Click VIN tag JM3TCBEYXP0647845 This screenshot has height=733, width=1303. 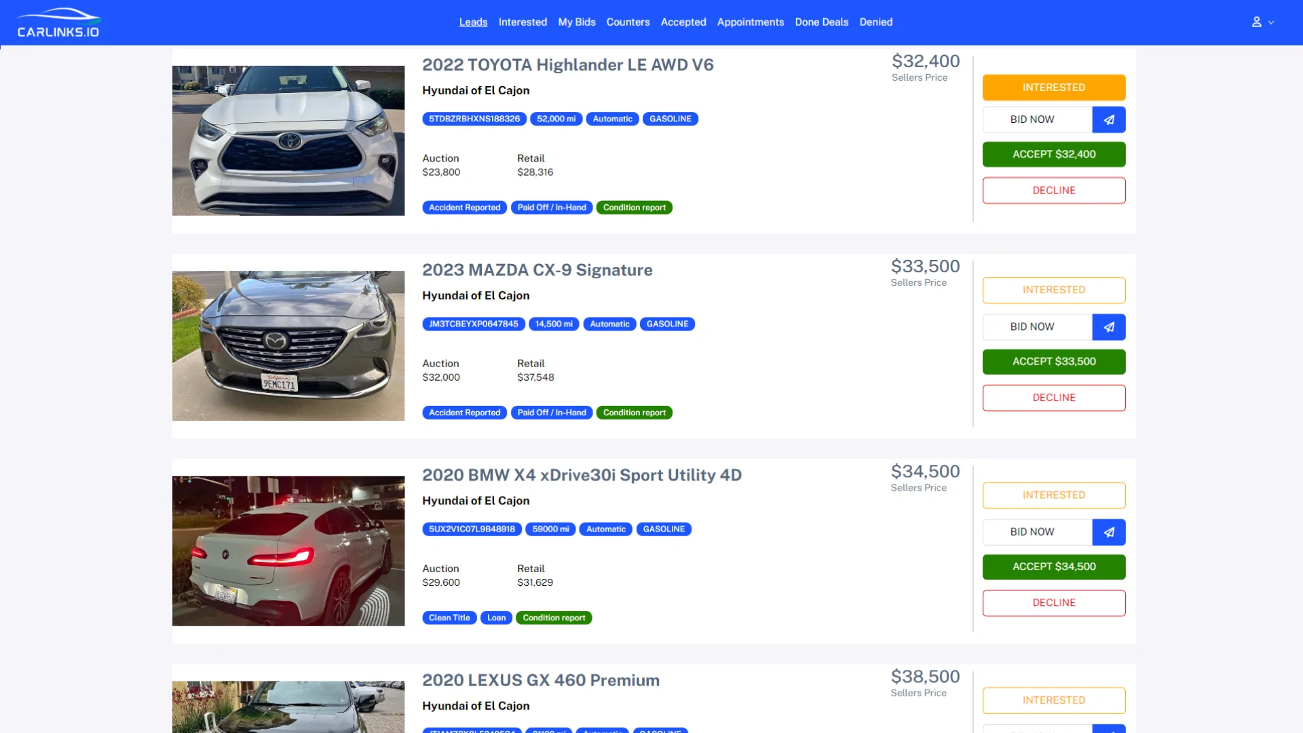[x=474, y=324]
